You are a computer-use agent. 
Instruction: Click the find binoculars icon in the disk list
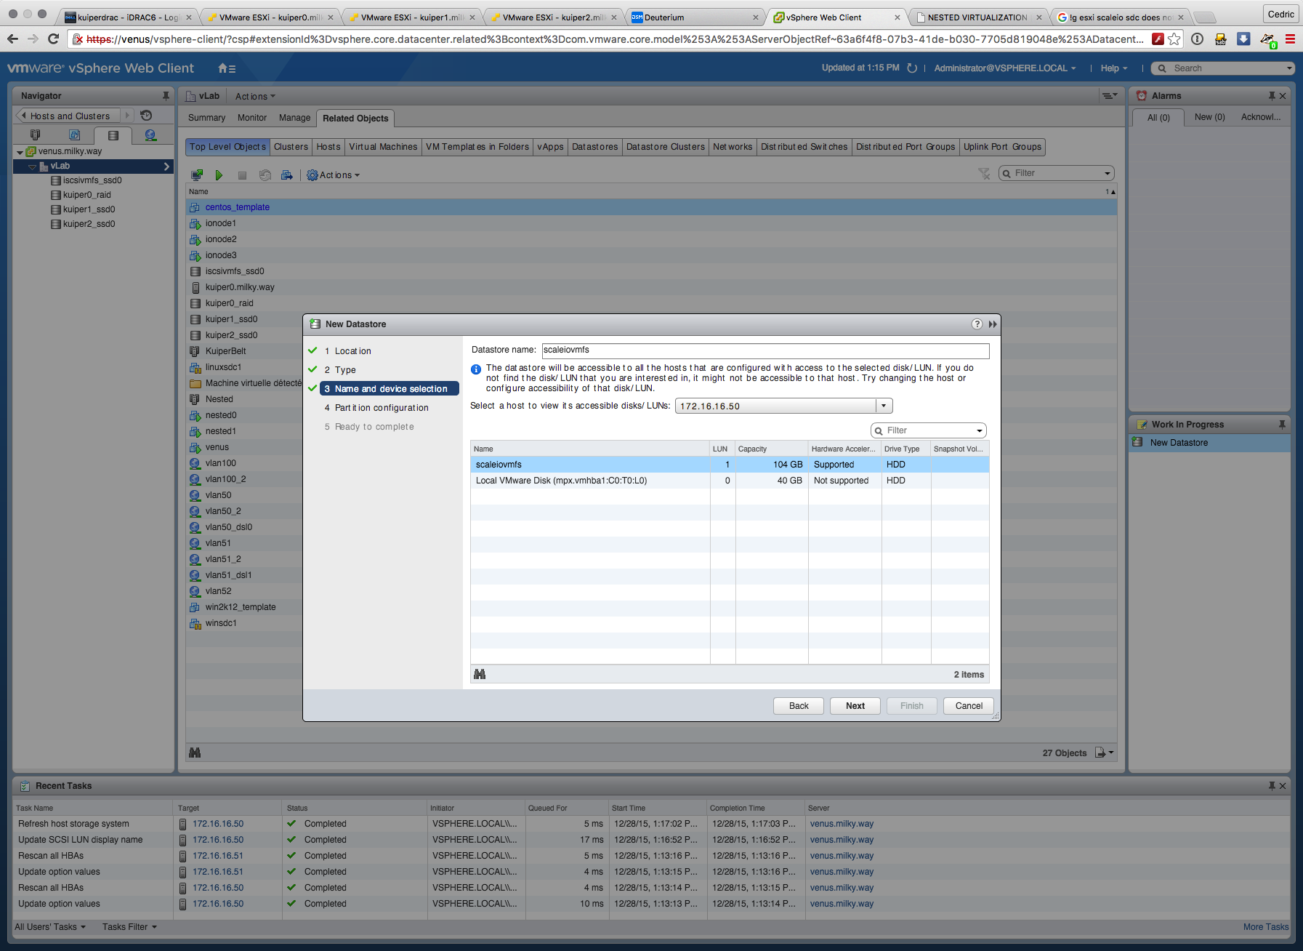pyautogui.click(x=480, y=675)
